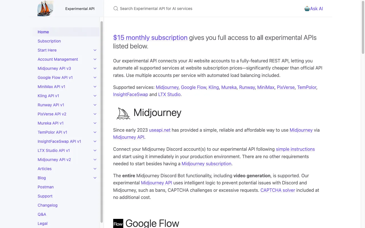Open the Start Here sidebar page
This screenshot has width=365, height=228.
pos(47,50)
